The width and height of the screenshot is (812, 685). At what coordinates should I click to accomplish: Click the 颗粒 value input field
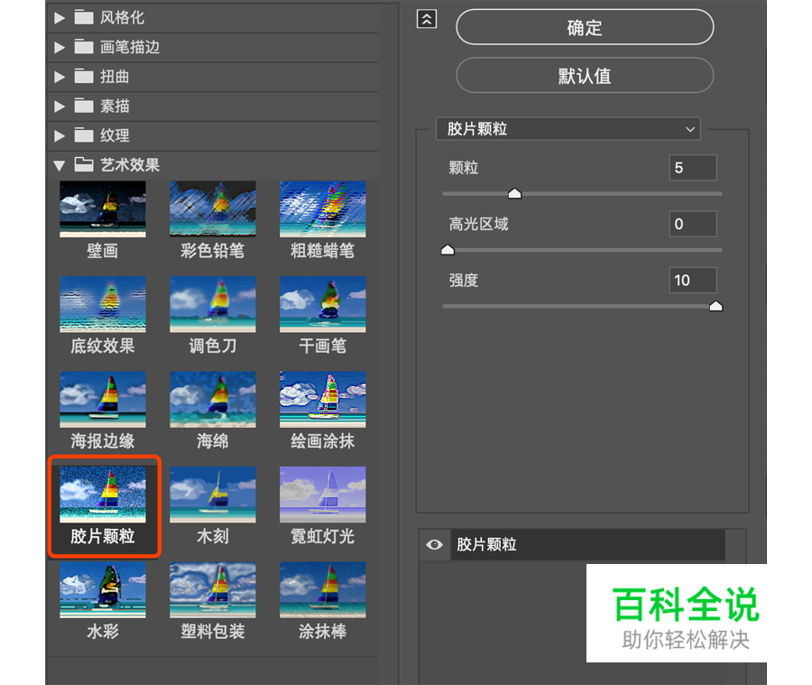[x=692, y=168]
